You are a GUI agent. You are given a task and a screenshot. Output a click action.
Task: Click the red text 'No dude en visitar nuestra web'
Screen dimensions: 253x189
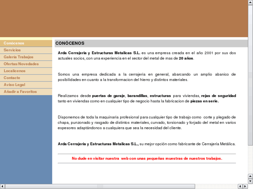click(x=100, y=158)
